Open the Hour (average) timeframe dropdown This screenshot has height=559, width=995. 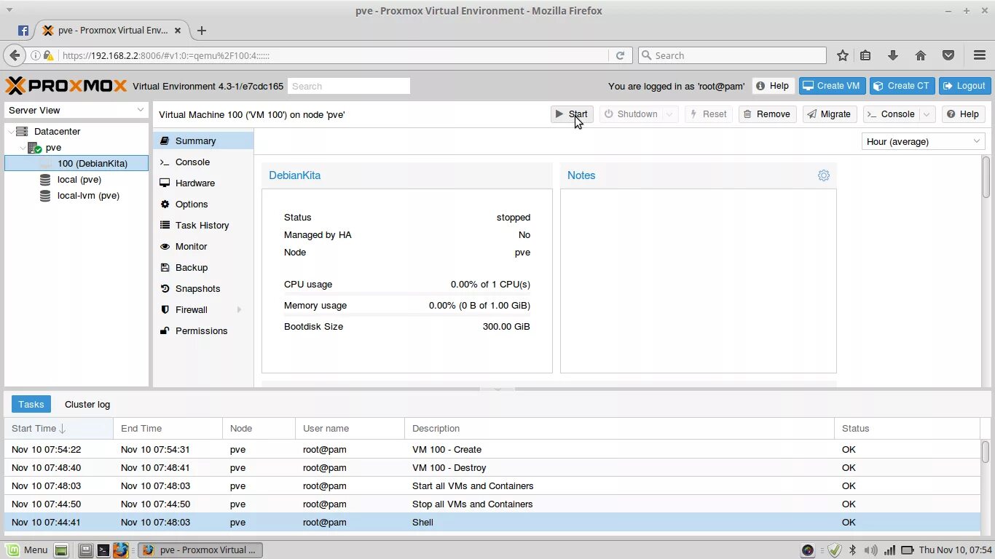923,142
